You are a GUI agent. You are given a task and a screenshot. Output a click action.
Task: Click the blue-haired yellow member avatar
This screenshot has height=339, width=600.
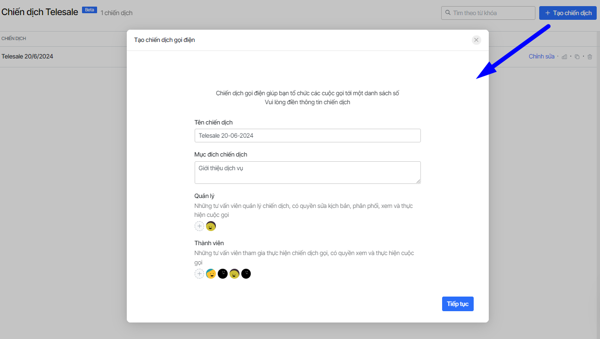tap(211, 274)
